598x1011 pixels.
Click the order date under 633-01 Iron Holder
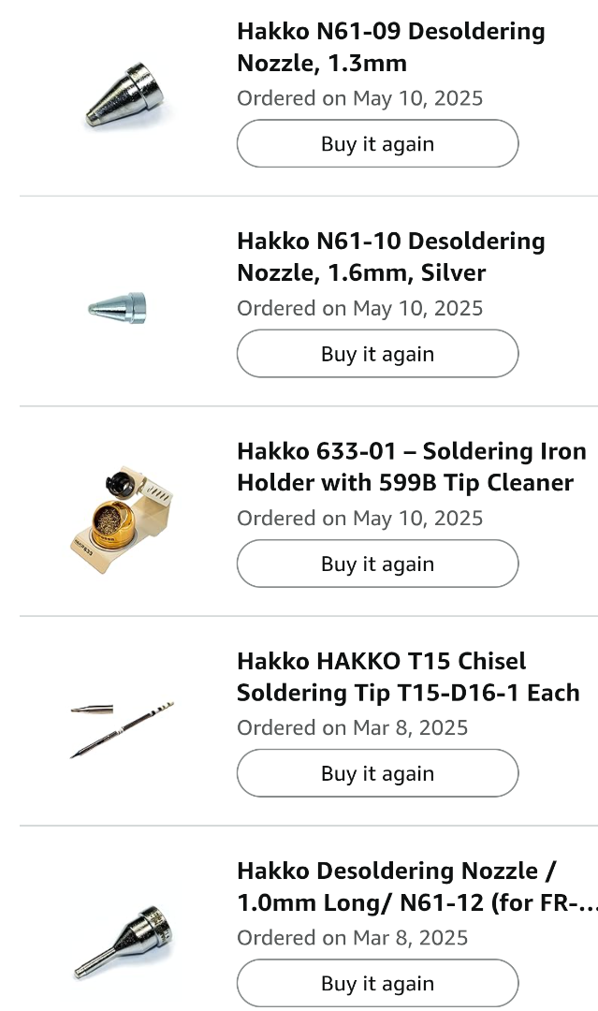[x=359, y=518]
